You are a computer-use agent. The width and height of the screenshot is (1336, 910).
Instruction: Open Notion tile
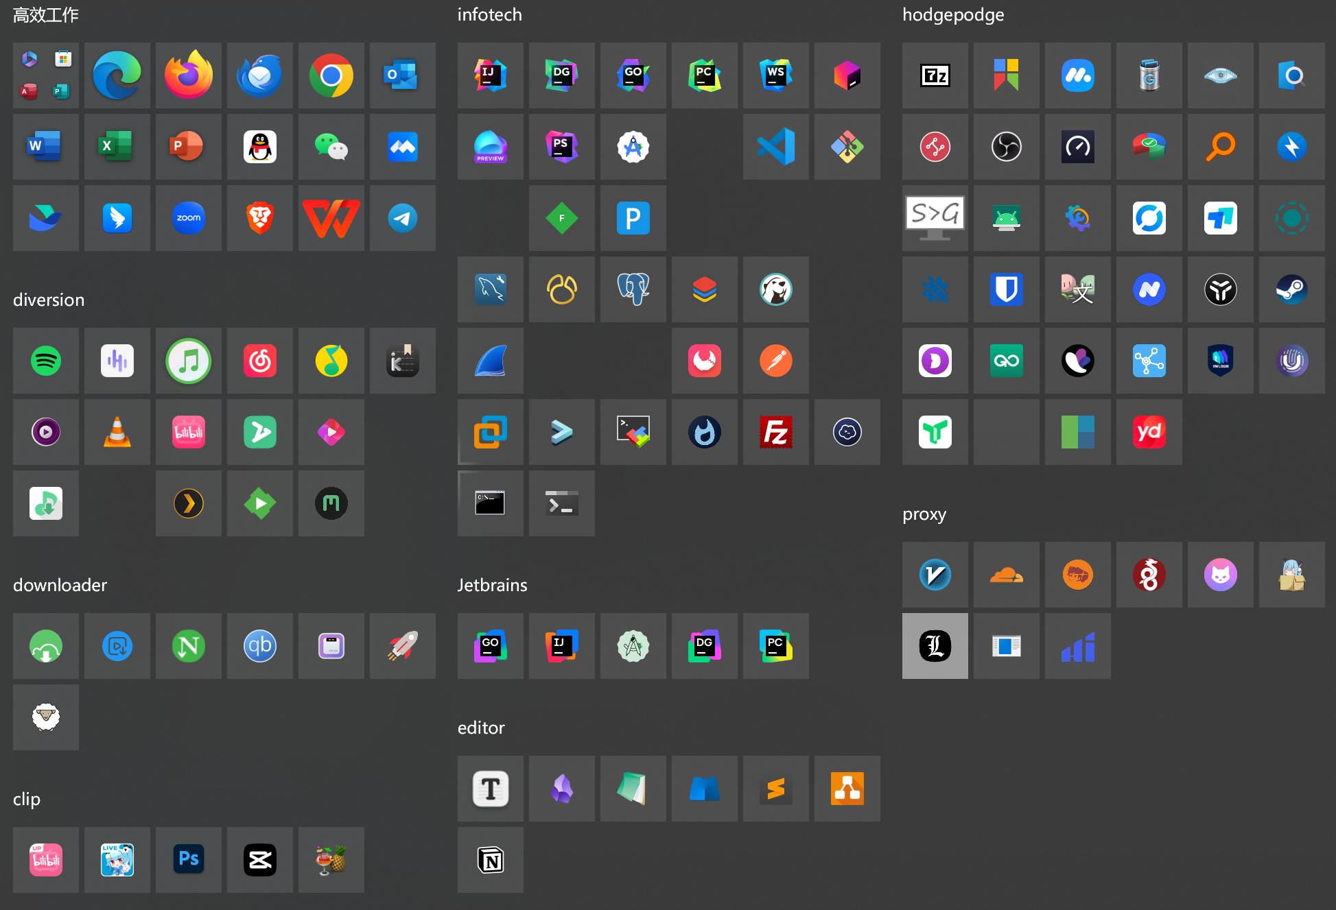point(491,860)
